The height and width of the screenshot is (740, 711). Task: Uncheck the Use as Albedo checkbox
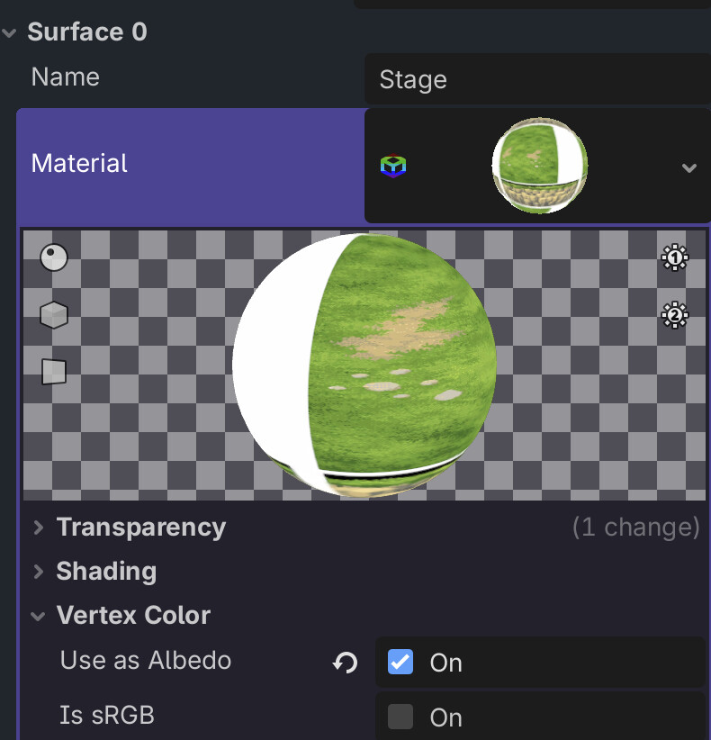coord(400,663)
